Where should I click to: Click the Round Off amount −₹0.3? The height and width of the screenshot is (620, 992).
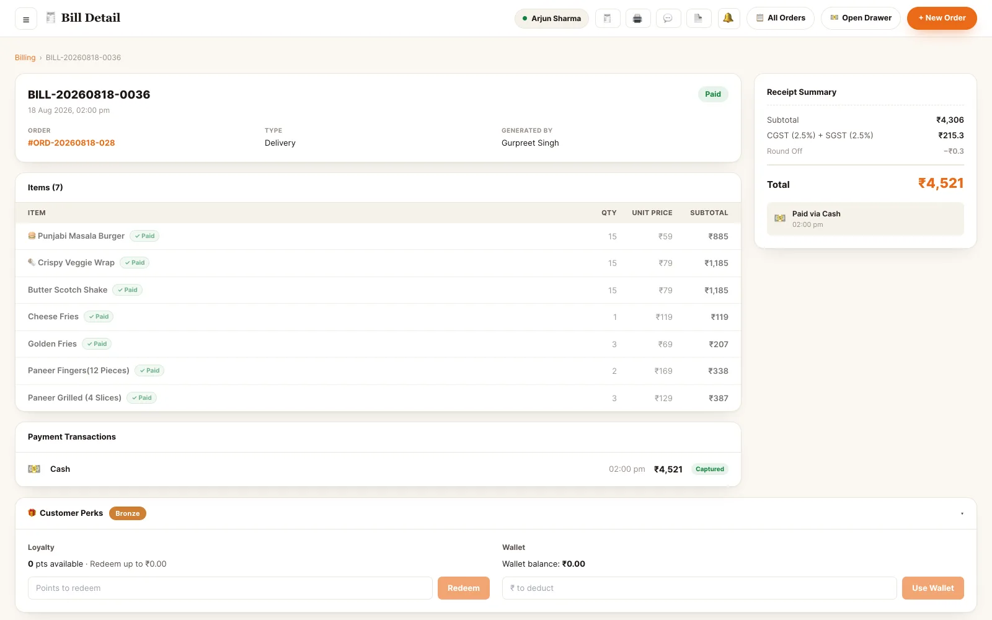[954, 151]
